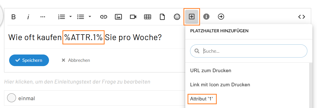Insert an image
The height and width of the screenshot is (108, 317).
[x=118, y=17]
